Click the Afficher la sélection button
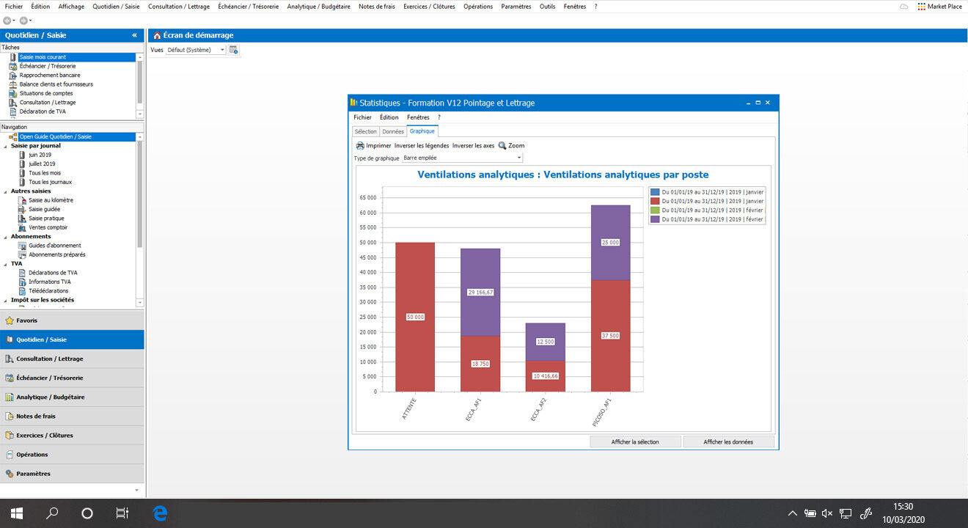The height and width of the screenshot is (528, 968). (x=635, y=441)
